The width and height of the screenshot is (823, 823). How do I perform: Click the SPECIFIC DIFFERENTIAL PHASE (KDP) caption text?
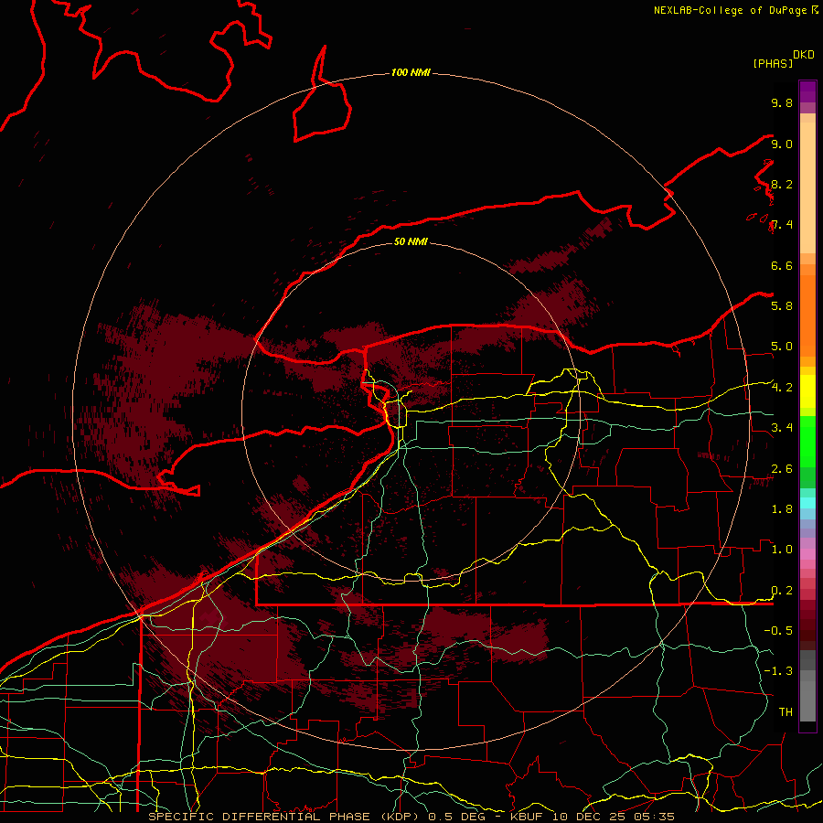pos(285,817)
